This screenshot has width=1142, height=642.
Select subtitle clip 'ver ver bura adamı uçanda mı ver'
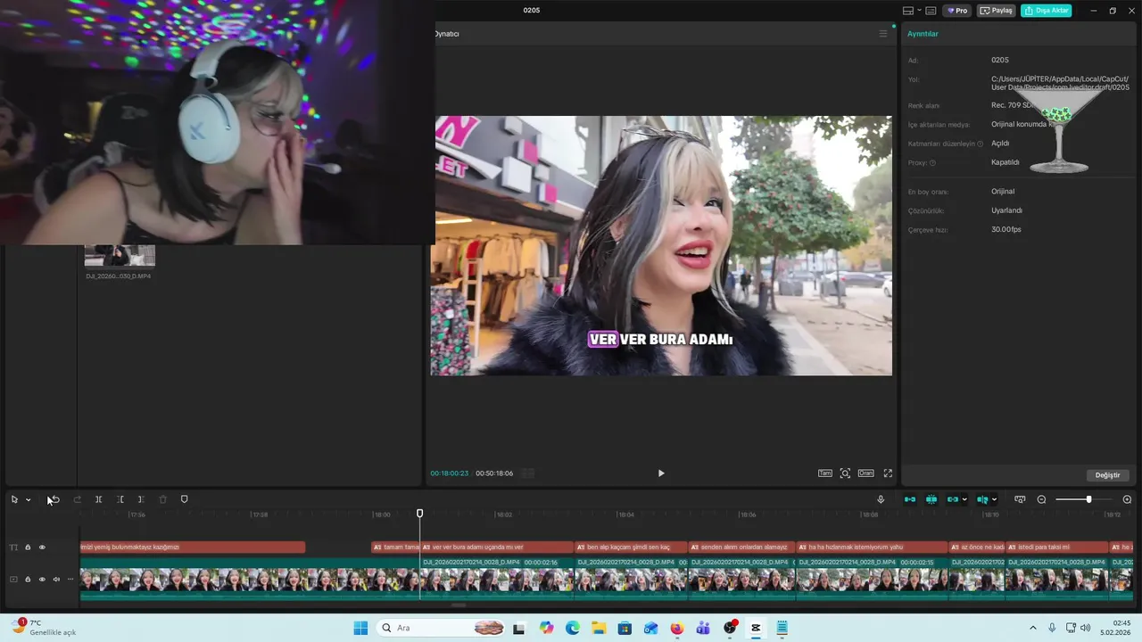coord(496,547)
